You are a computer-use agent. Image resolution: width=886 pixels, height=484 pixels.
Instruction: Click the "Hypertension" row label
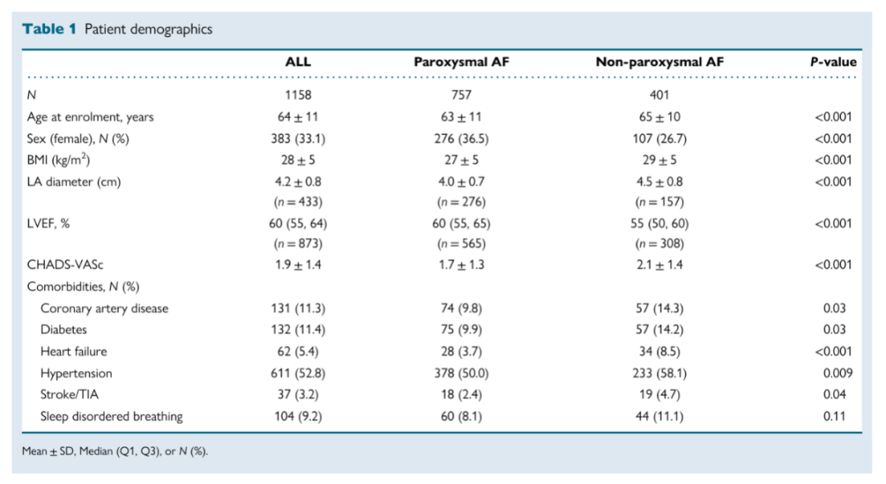tap(76, 373)
